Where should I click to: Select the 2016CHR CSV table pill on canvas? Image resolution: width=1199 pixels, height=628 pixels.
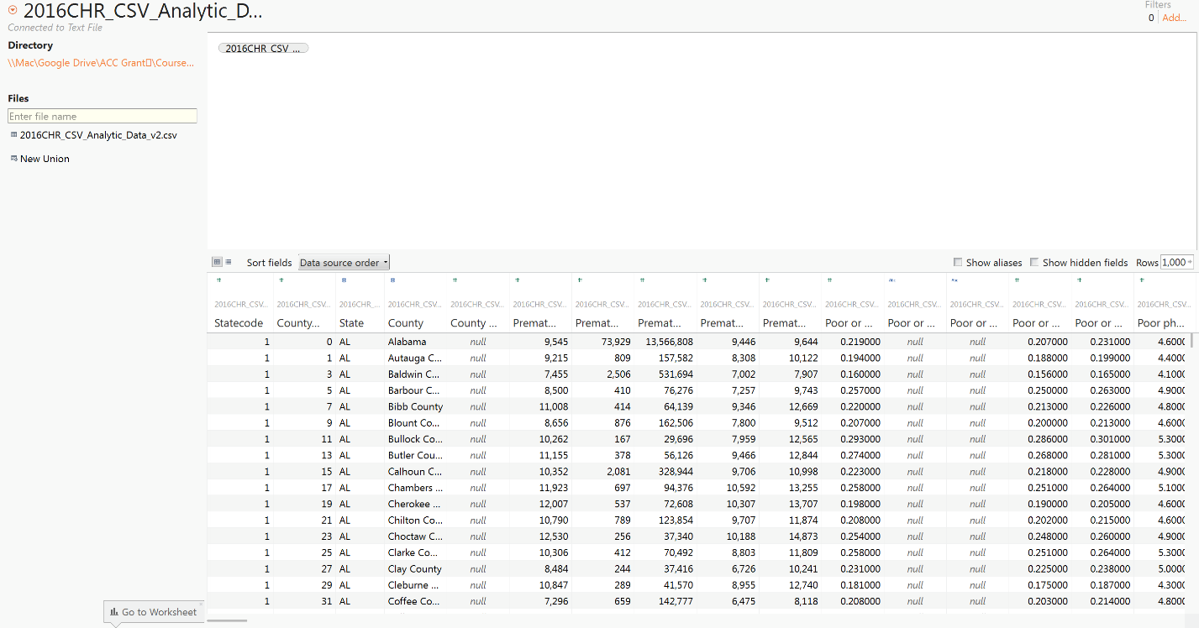tap(263, 49)
